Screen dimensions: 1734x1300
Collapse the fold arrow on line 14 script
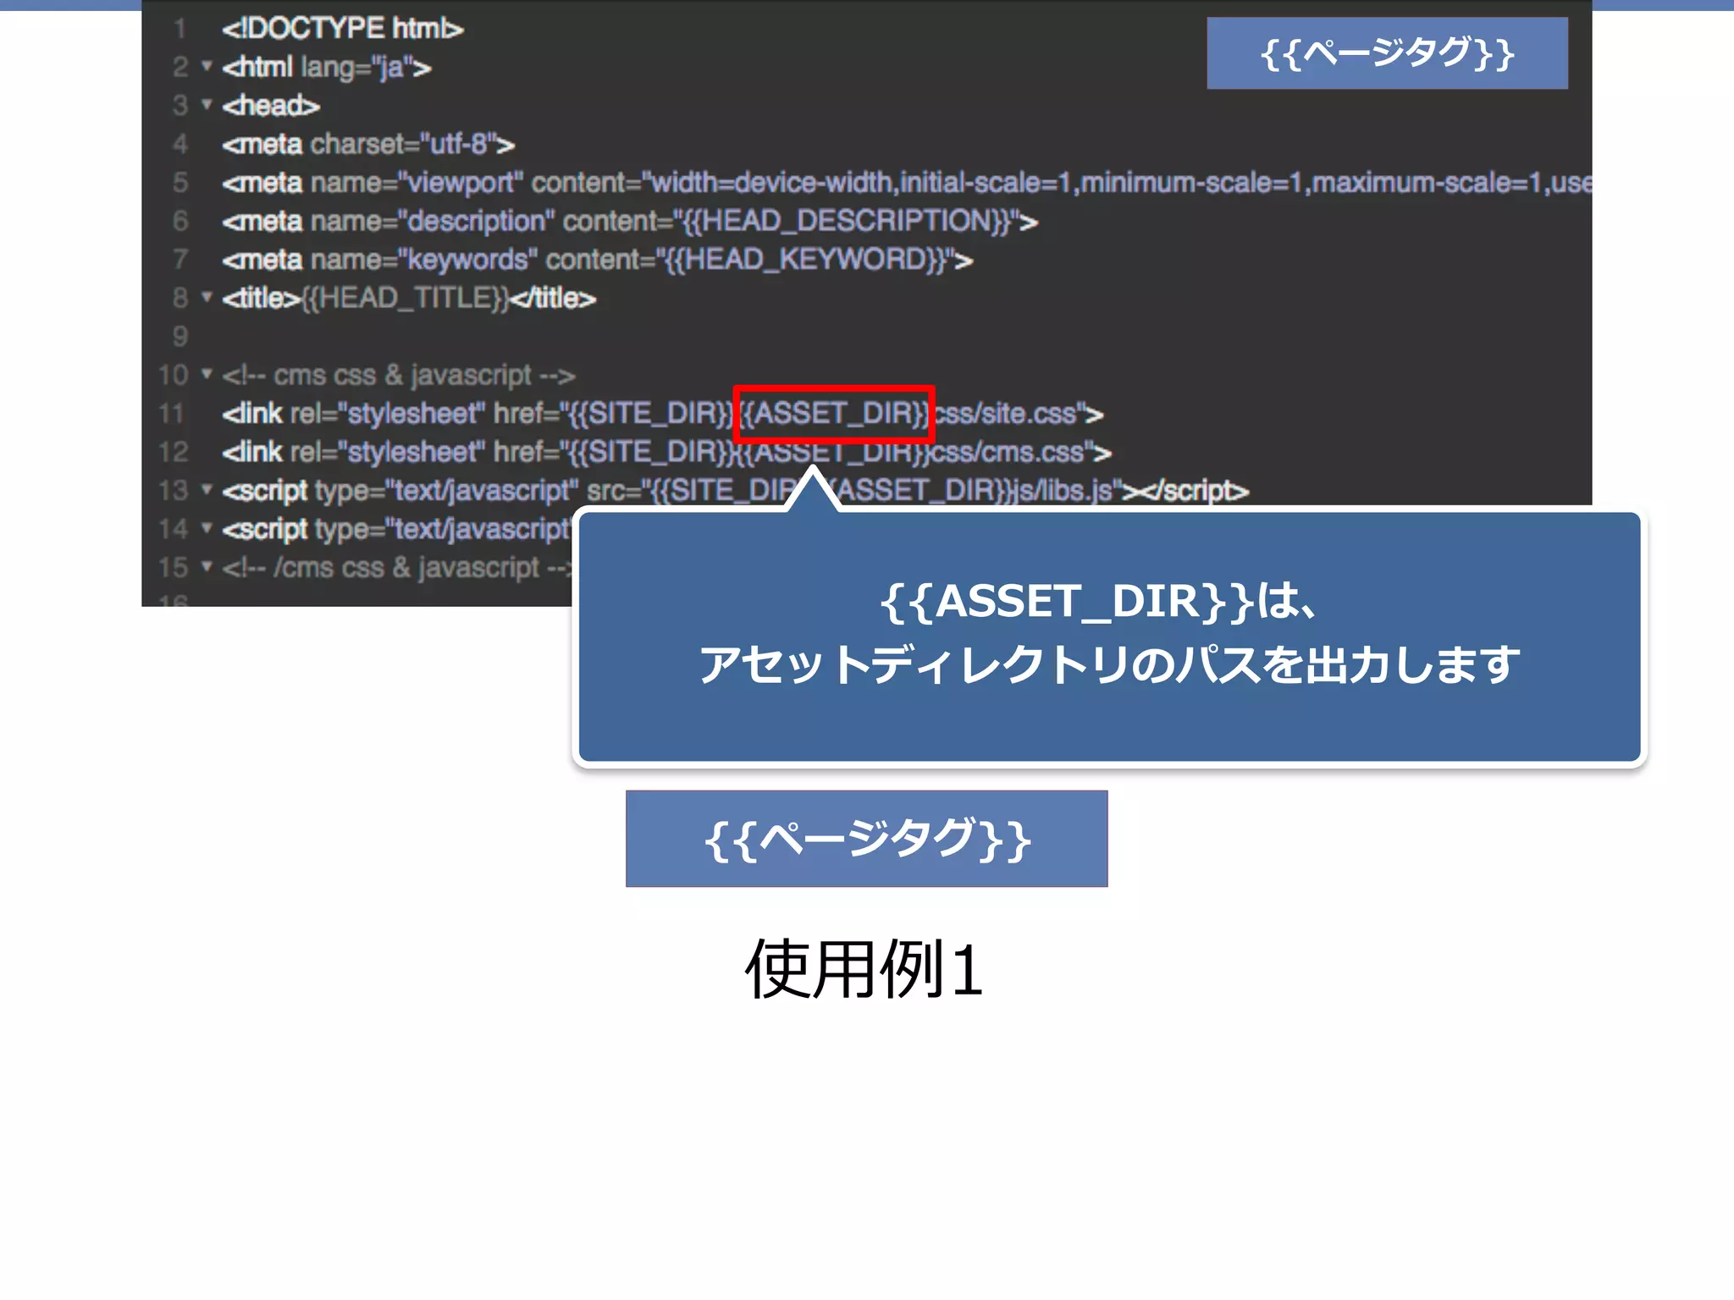[206, 527]
